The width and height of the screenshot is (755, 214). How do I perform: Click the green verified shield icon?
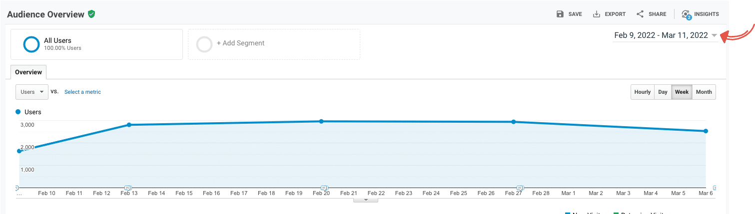pos(91,14)
